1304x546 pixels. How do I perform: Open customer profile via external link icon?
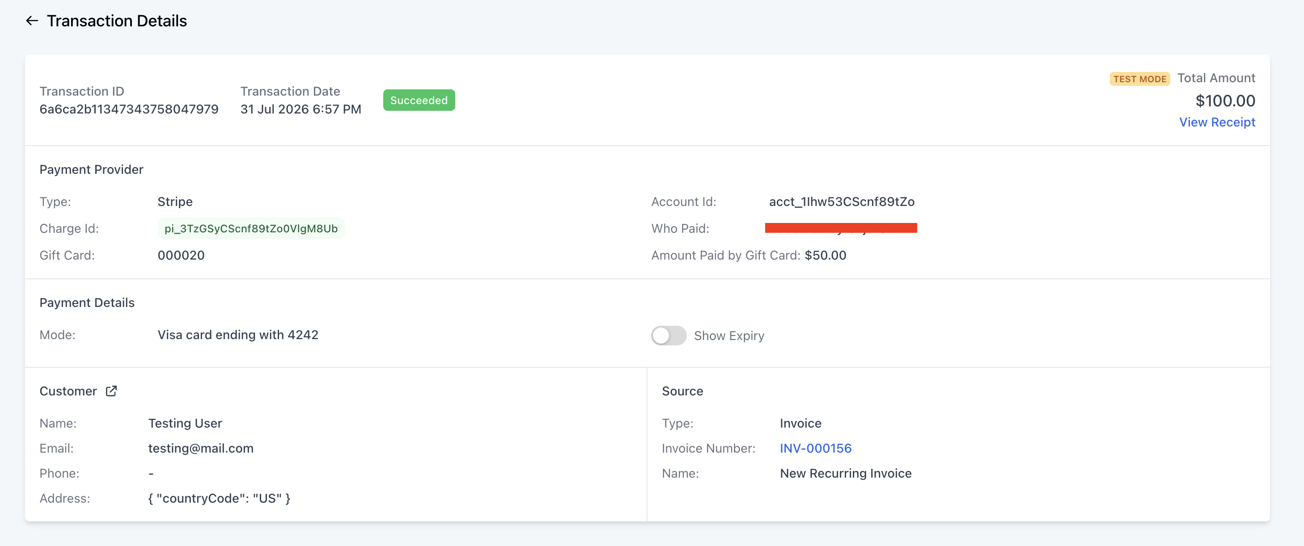[111, 391]
